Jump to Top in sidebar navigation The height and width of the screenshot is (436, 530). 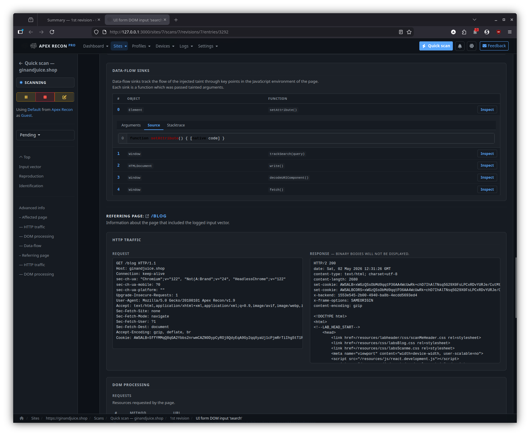tap(25, 157)
